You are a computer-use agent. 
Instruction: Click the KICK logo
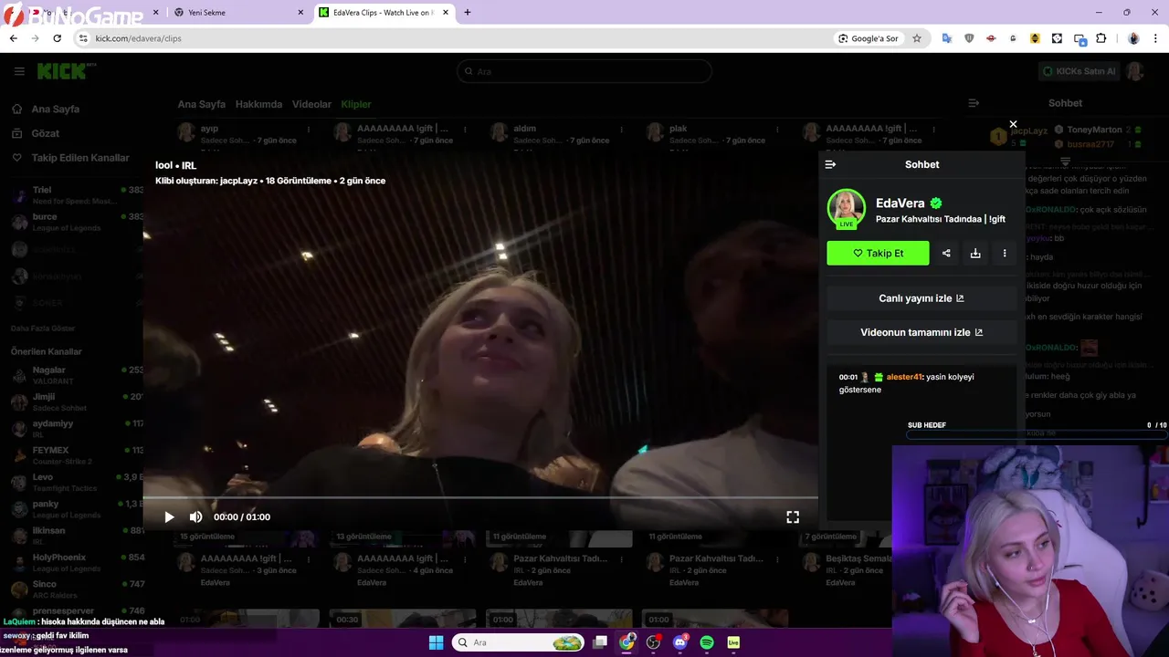tap(62, 70)
